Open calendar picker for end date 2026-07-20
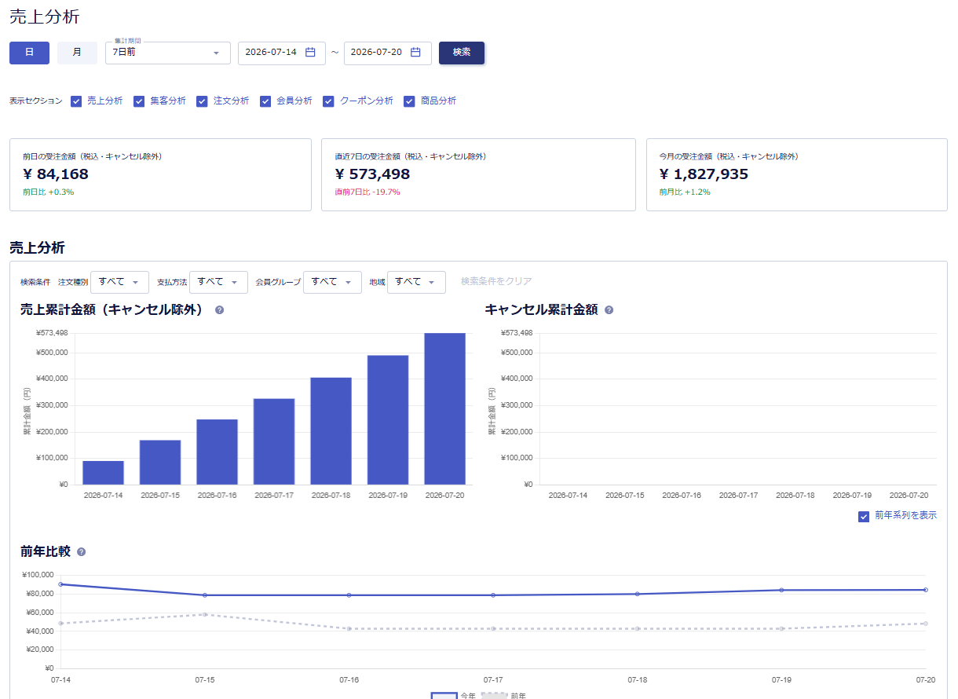Screen dimensions: 958x699 (415, 53)
